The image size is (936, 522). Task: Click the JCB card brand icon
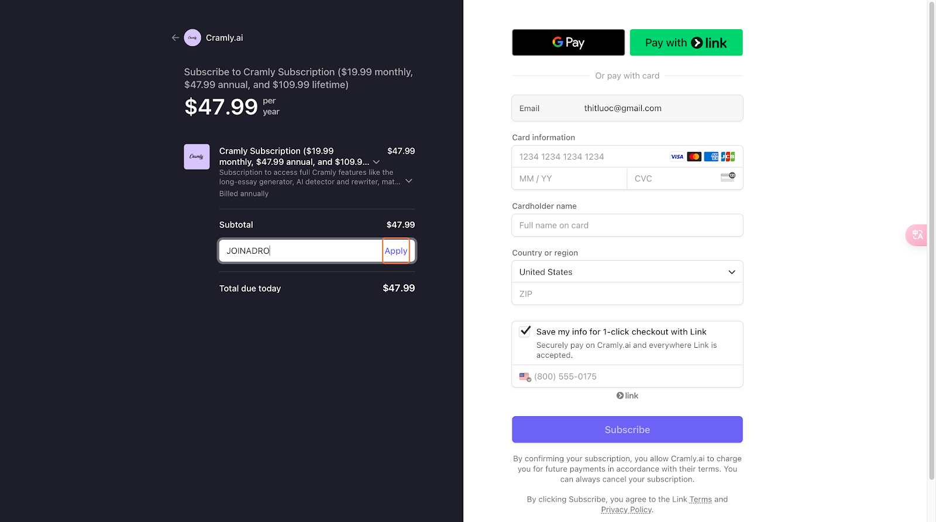point(728,157)
